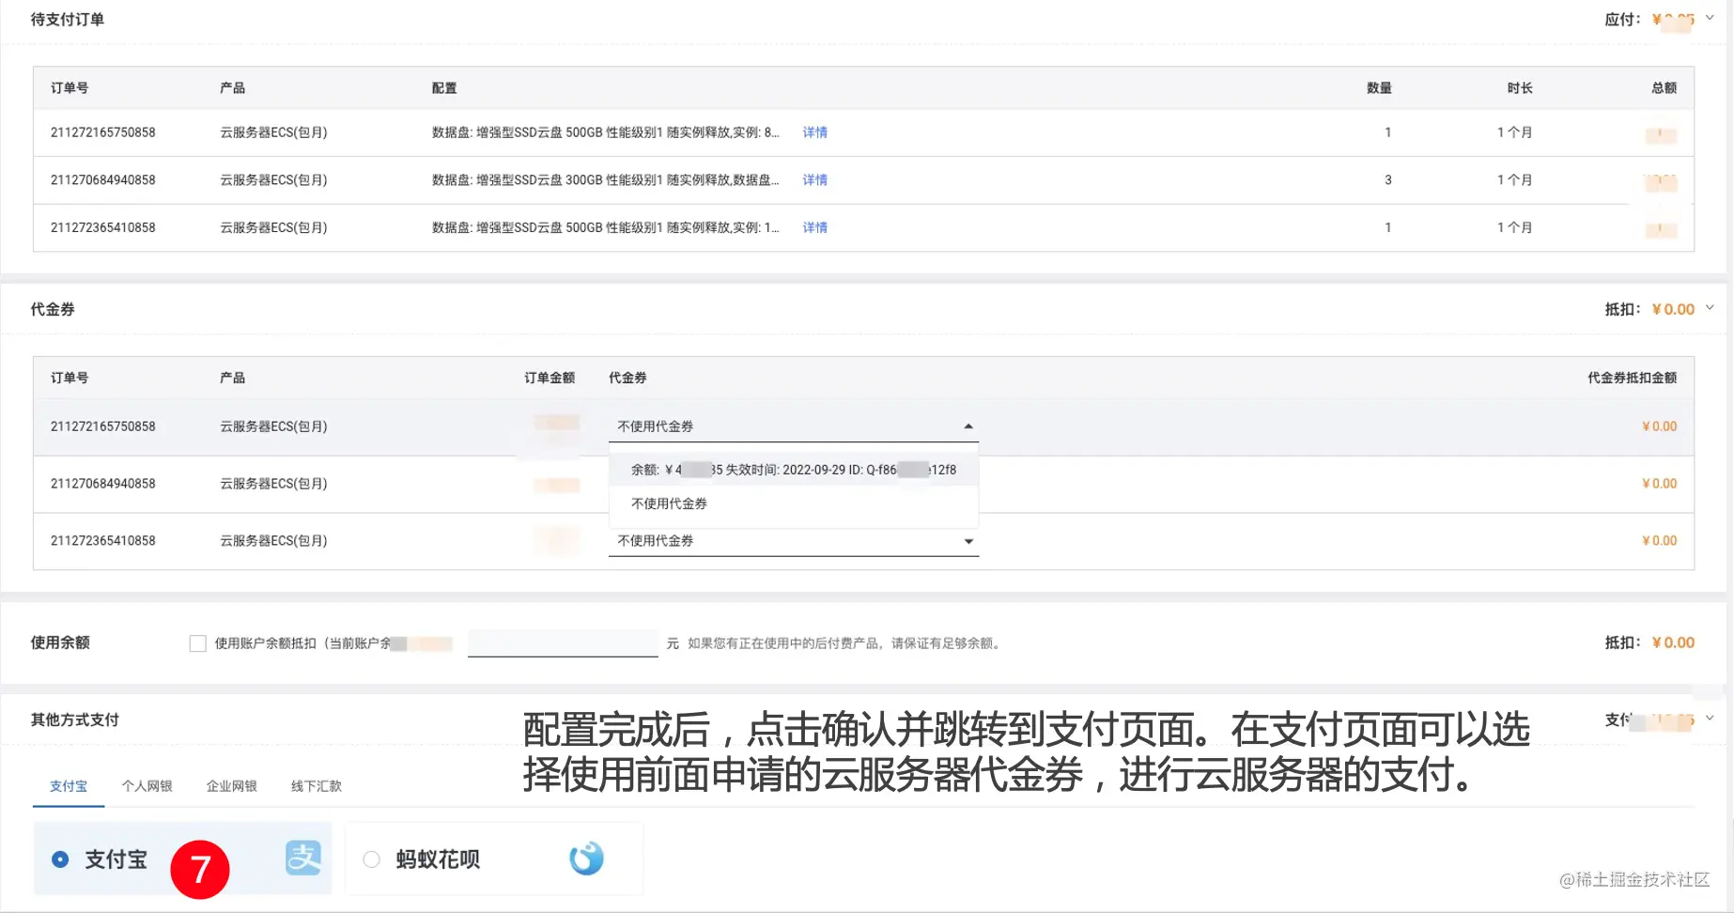Click the red number 7 badge
Viewport: 1734px width, 913px height.
(200, 869)
